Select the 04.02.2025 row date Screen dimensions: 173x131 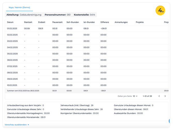pos(12,47)
